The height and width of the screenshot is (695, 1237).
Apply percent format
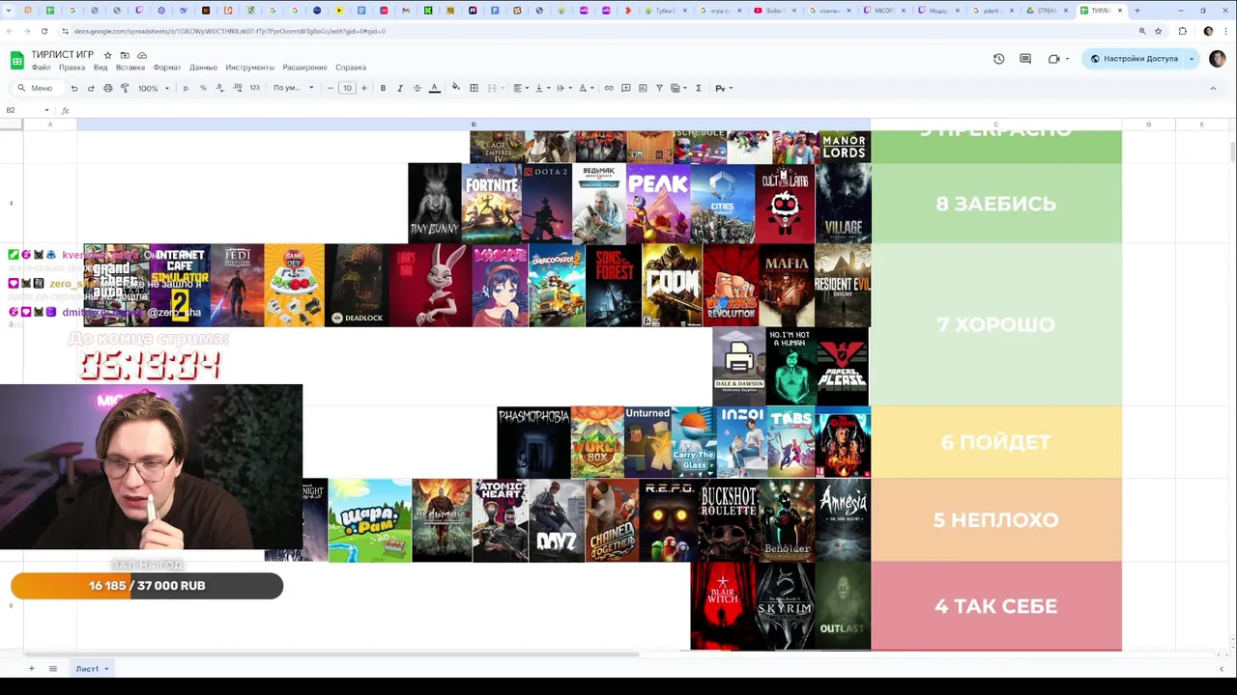203,88
